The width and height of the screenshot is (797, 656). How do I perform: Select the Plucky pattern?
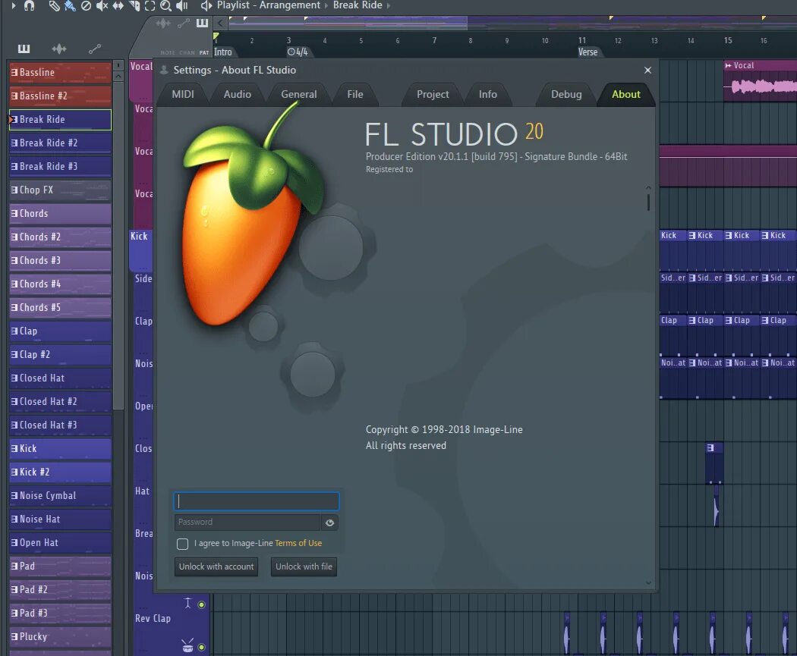tap(61, 637)
